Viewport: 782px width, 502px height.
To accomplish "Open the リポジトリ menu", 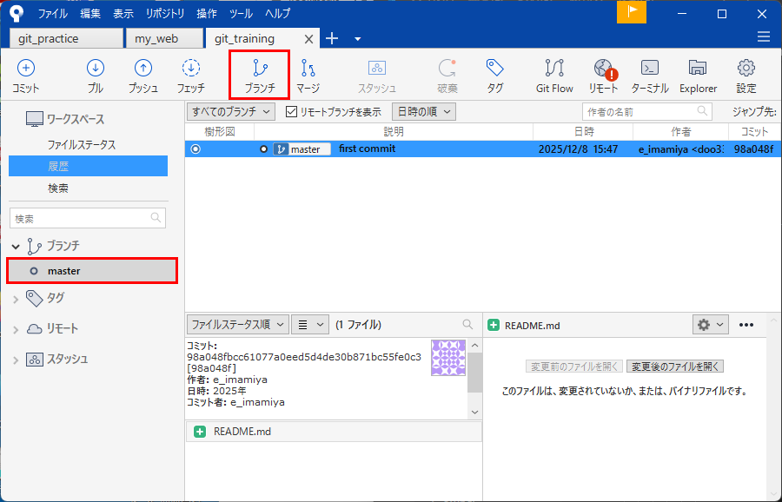I will (x=165, y=14).
